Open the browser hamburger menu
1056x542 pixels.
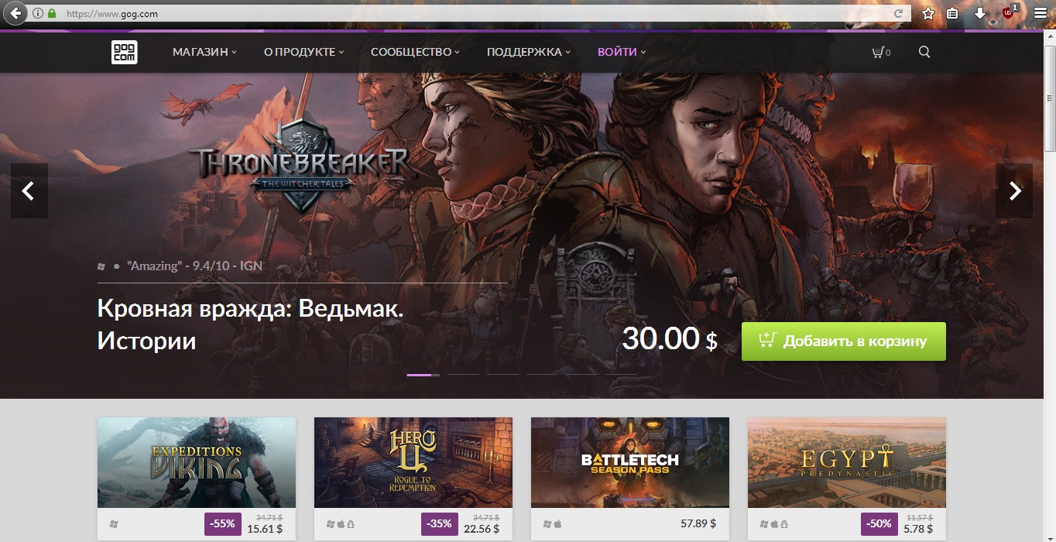tap(1040, 14)
